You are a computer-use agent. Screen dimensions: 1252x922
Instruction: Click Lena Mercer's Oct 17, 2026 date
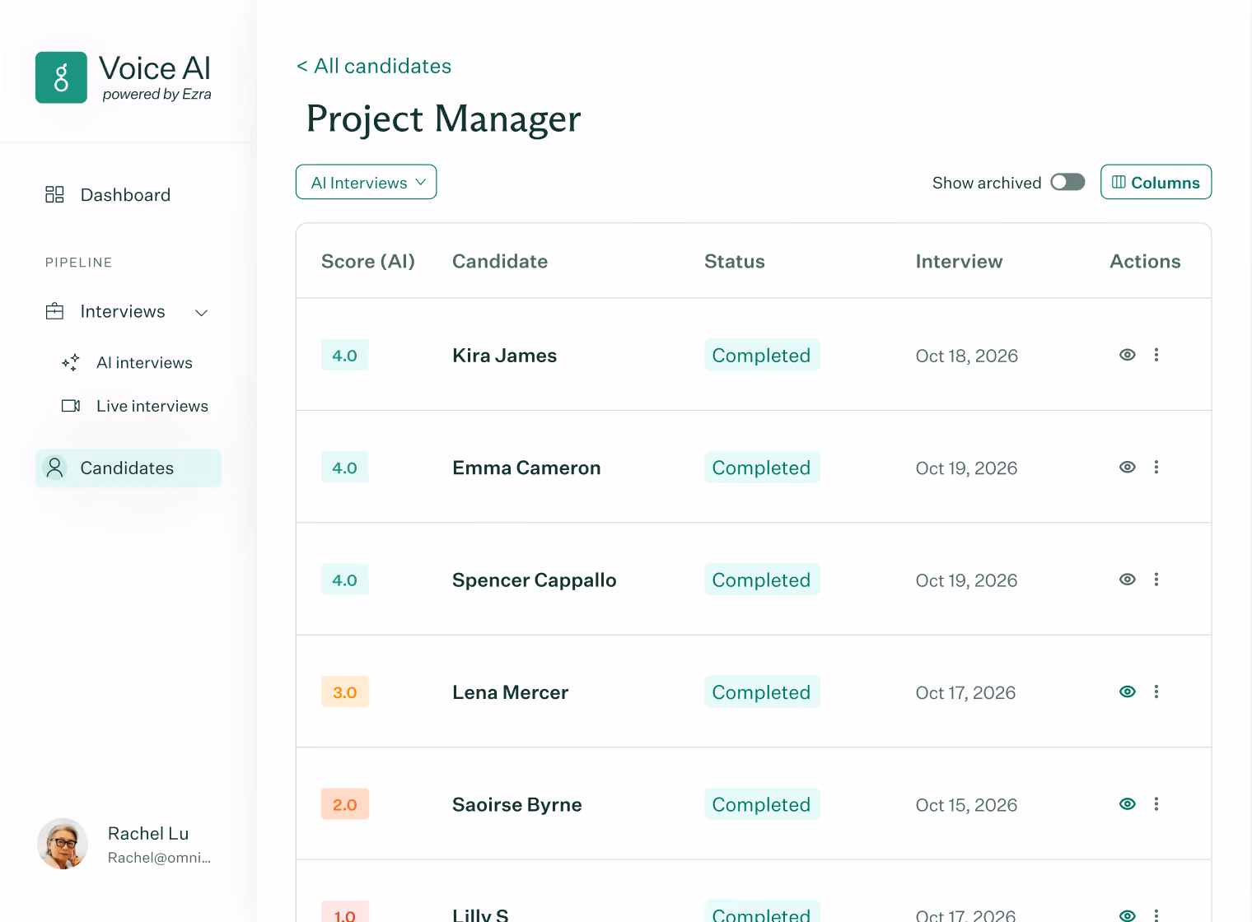[965, 693]
